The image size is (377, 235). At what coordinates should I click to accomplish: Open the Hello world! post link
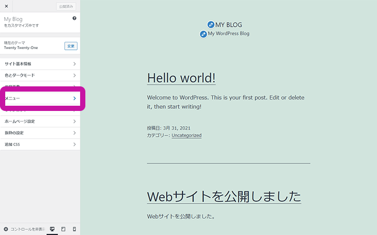pyautogui.click(x=181, y=78)
